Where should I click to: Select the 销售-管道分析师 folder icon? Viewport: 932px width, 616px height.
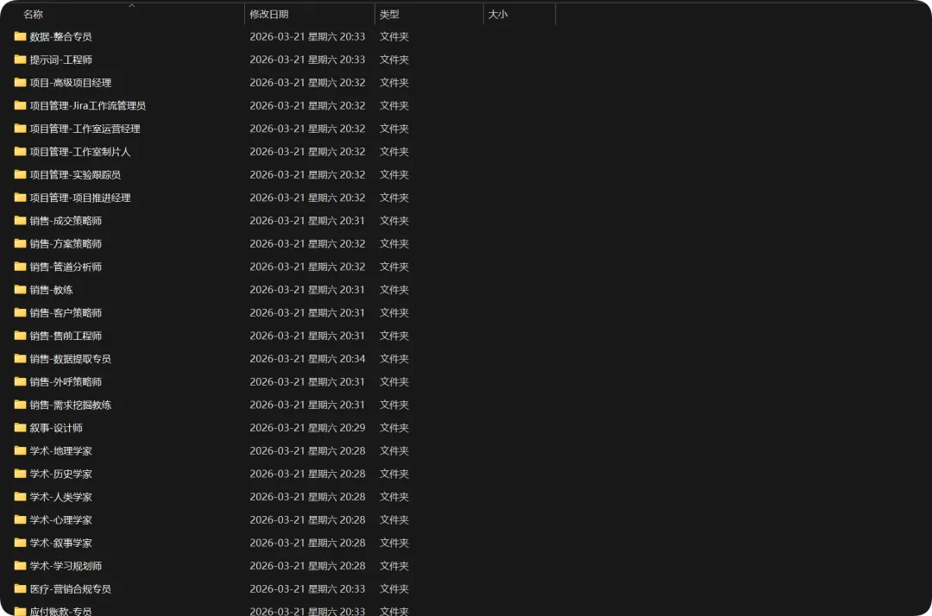pyautogui.click(x=20, y=267)
